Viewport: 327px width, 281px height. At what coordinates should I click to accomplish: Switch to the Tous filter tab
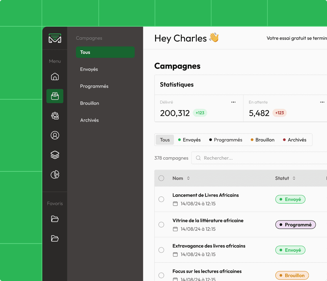(165, 140)
